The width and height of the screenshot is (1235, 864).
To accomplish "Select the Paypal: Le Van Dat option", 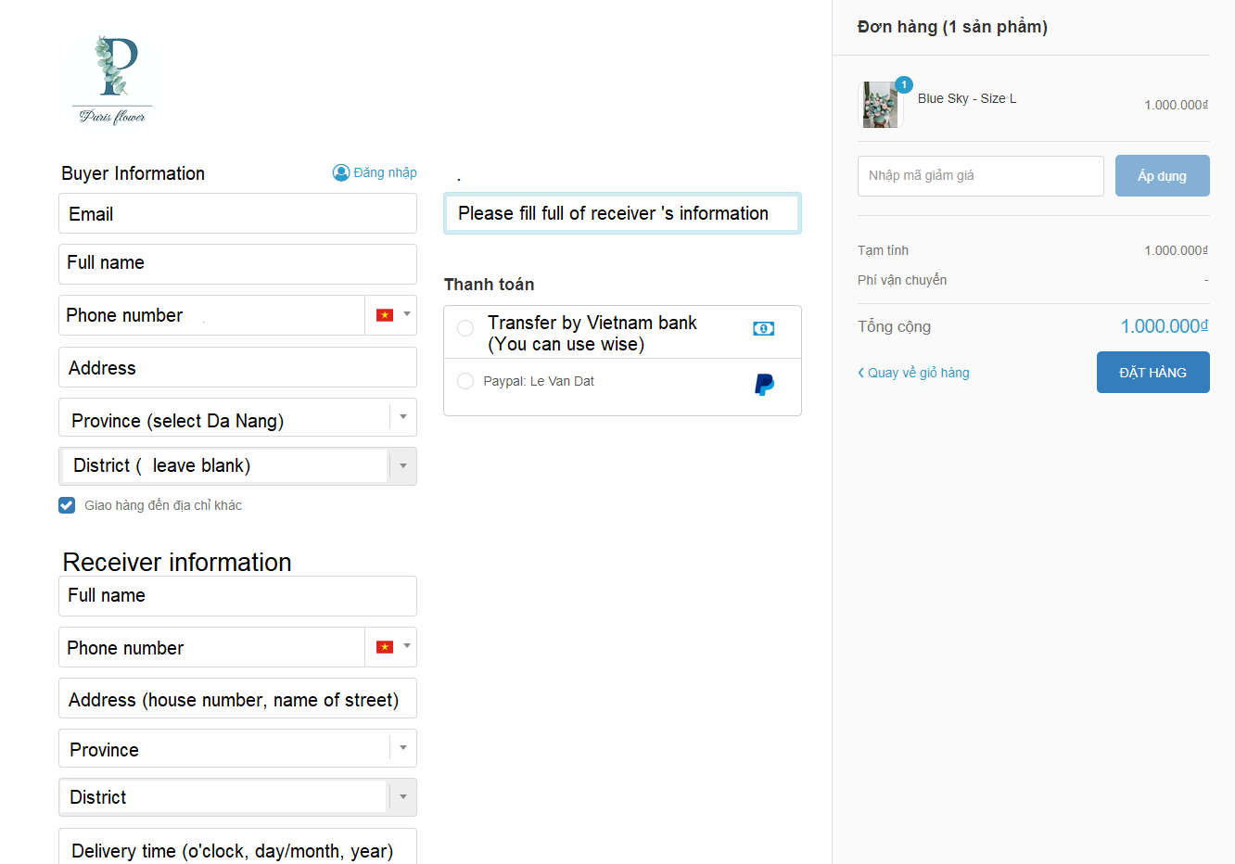I will [465, 381].
